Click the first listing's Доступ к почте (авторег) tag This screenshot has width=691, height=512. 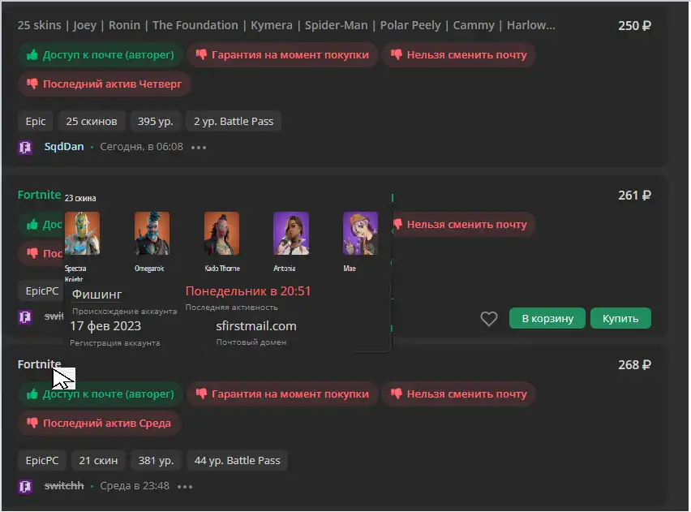point(101,54)
